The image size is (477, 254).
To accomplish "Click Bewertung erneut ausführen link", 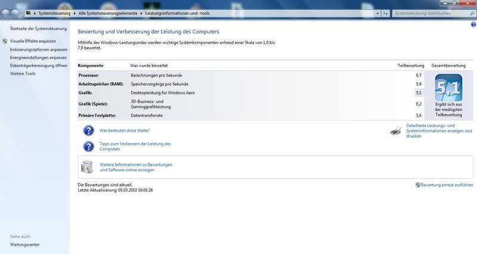I will pyautogui.click(x=447, y=185).
